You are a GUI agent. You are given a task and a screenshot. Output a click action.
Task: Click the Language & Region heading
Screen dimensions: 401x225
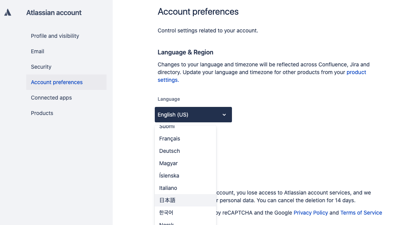point(185,52)
